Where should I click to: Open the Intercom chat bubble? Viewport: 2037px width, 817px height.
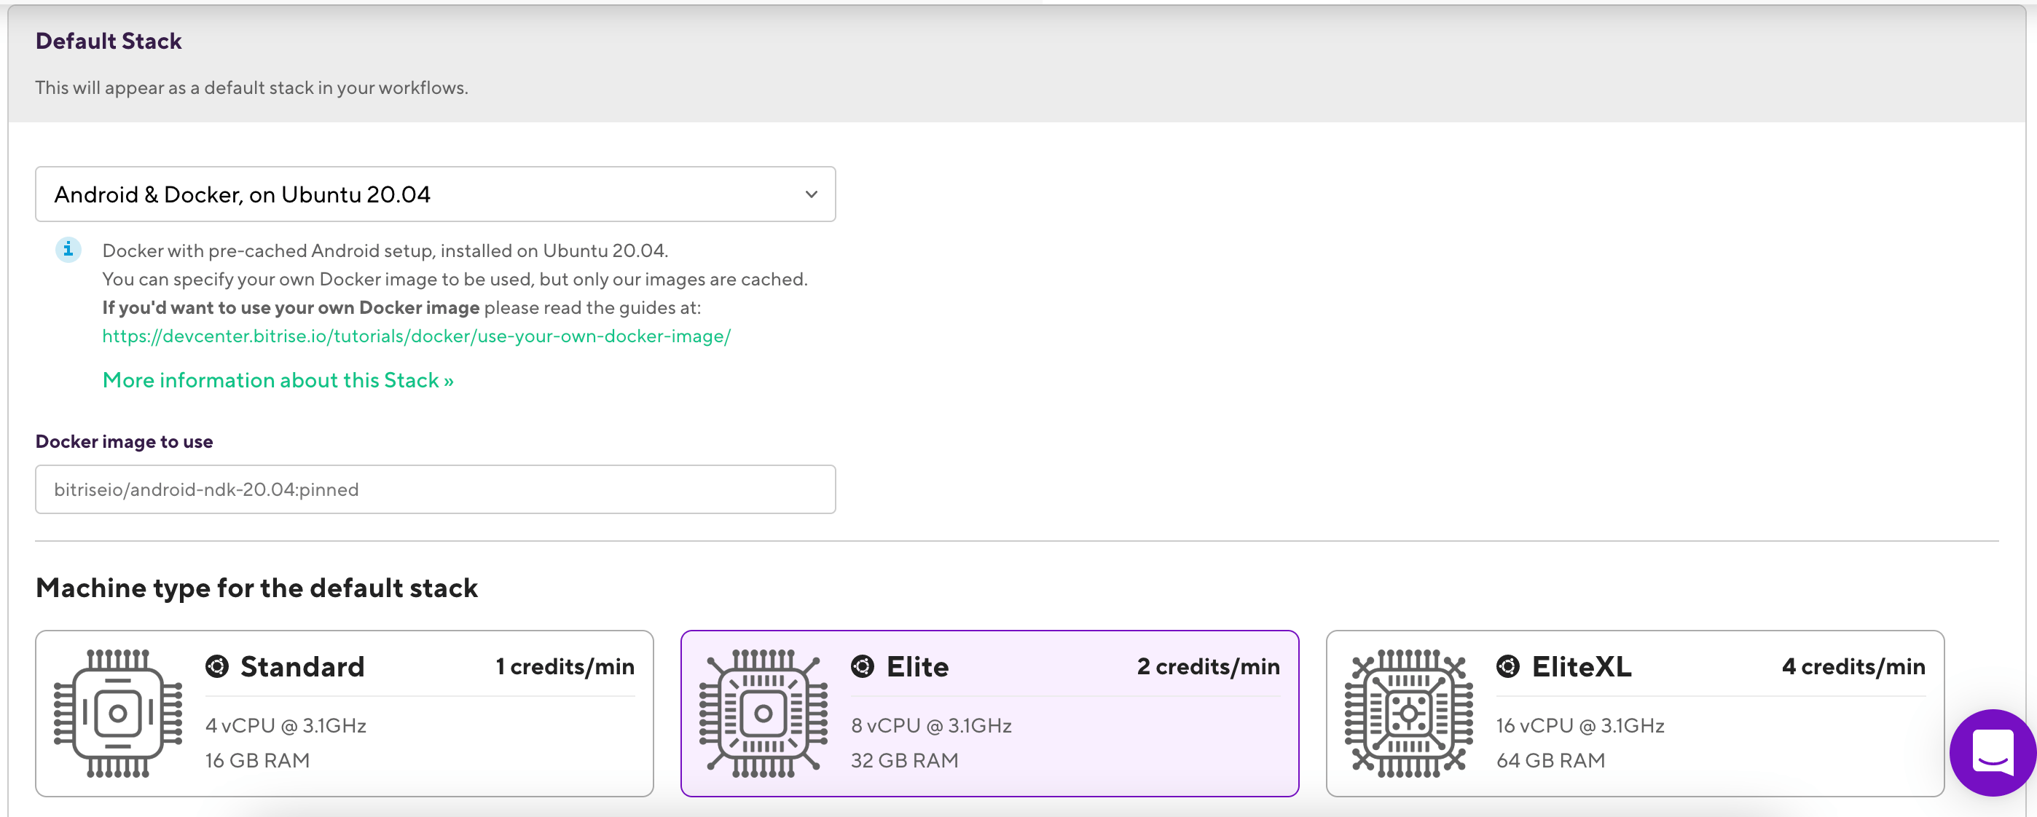(x=1992, y=752)
